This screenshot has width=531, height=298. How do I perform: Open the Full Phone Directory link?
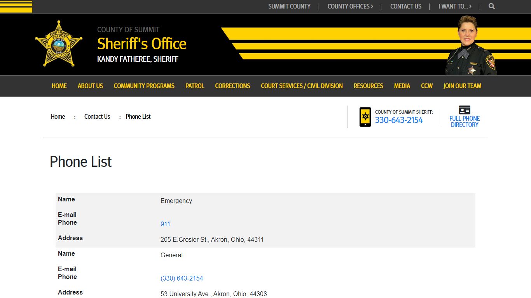(x=465, y=121)
